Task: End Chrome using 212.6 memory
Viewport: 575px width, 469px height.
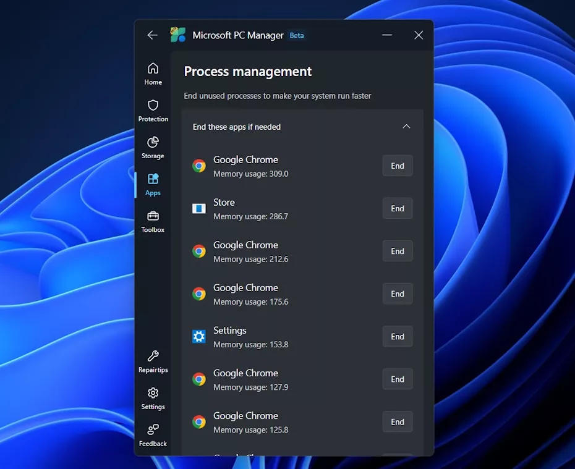Action: click(x=397, y=251)
